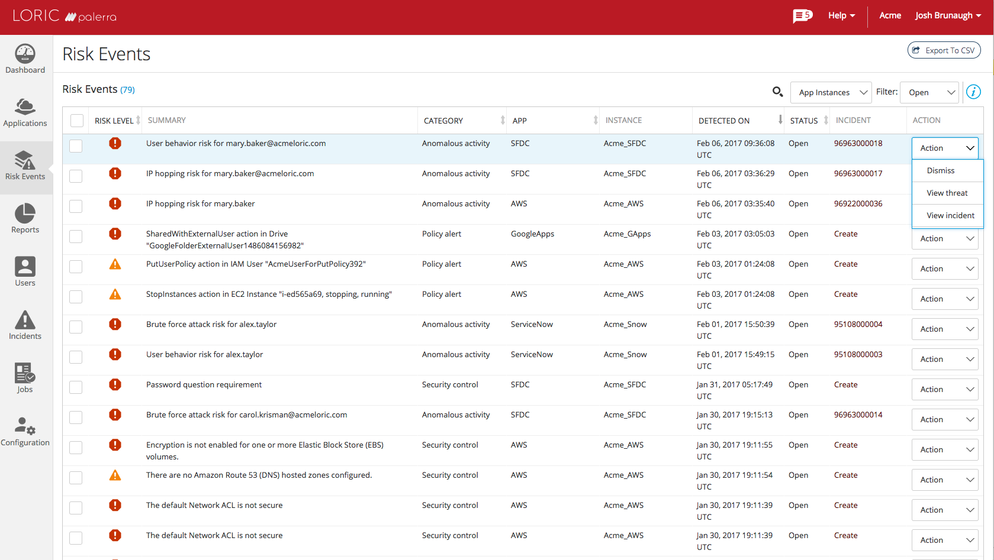Image resolution: width=994 pixels, height=560 pixels.
Task: Choose Dismiss from the Action menu
Action: click(947, 170)
